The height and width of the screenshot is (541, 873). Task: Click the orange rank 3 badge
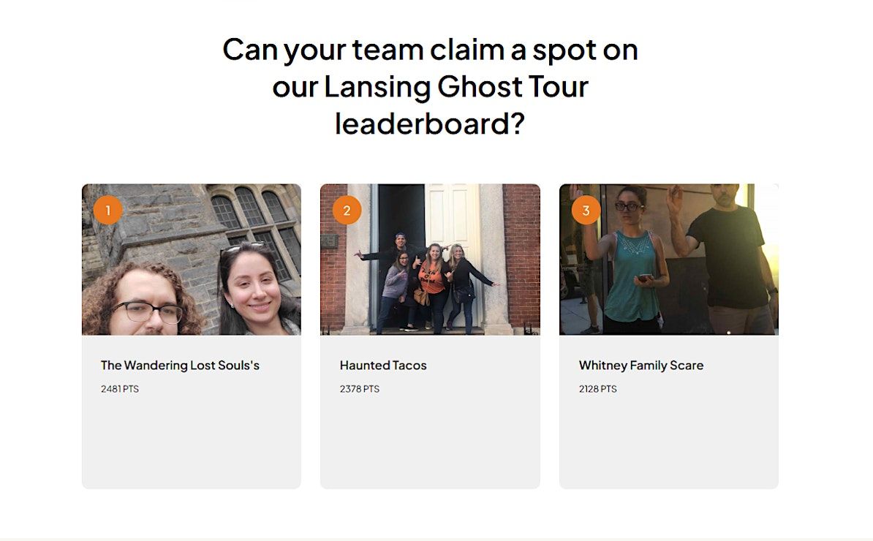pyautogui.click(x=586, y=211)
